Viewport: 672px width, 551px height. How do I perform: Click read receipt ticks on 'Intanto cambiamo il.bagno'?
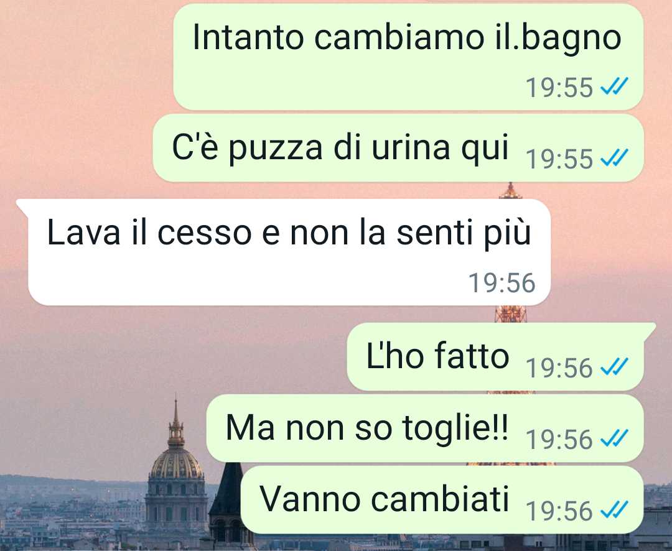pyautogui.click(x=614, y=86)
